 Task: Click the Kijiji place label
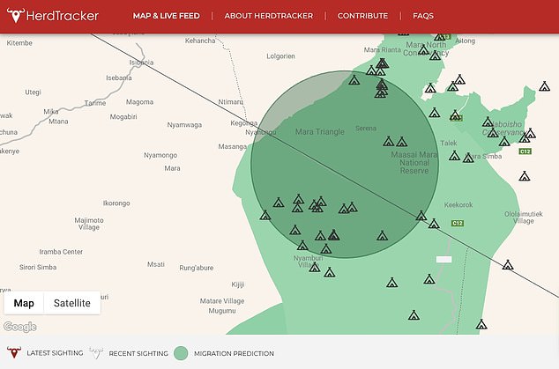238,284
